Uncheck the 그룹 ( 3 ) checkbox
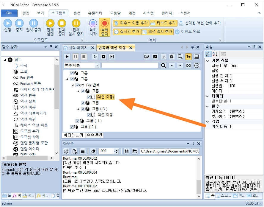This screenshot has height=207, width=264. click(x=83, y=109)
